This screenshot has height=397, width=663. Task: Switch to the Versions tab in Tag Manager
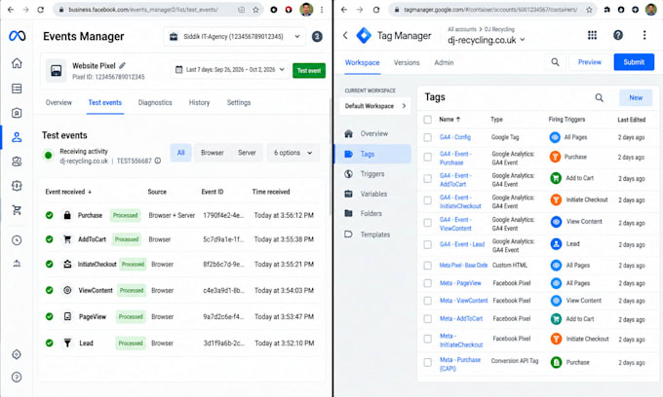click(407, 62)
